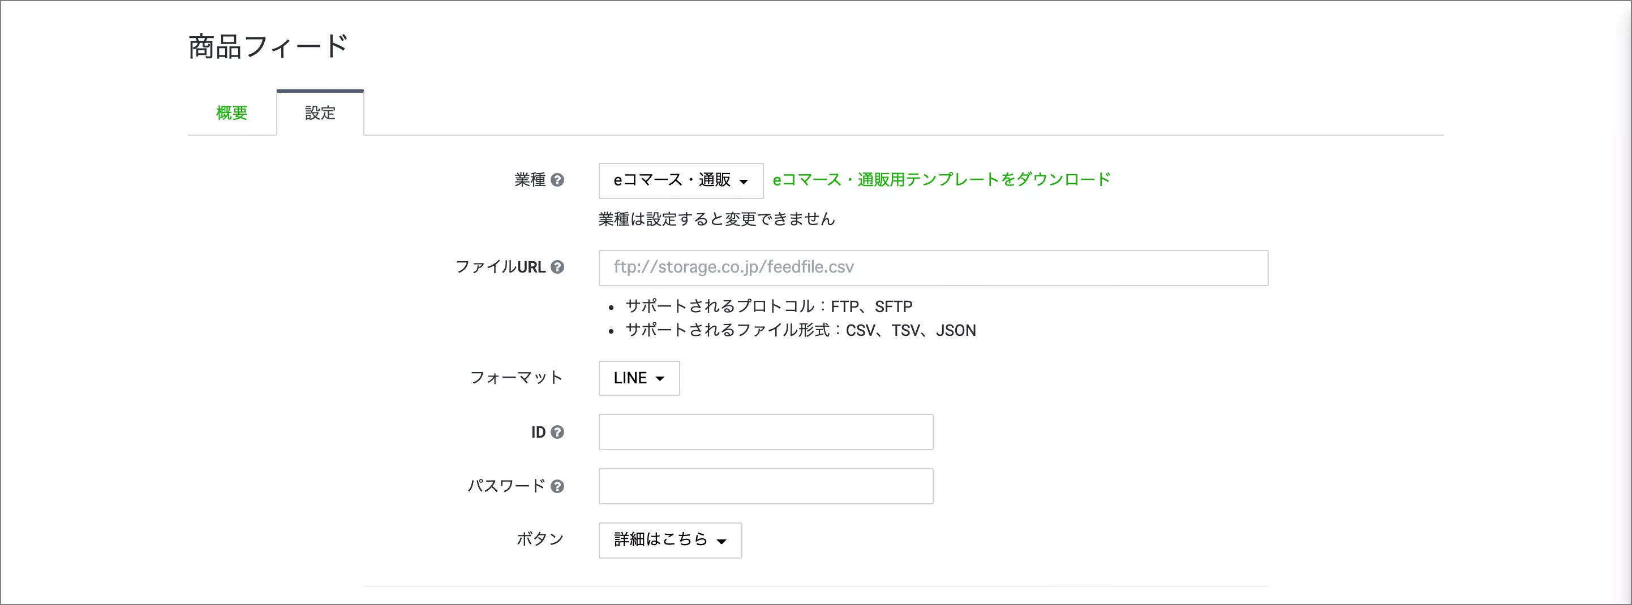Open the ボタン dropdown showing 詳細はこちら
Screen dimensions: 1632x605
click(x=669, y=541)
